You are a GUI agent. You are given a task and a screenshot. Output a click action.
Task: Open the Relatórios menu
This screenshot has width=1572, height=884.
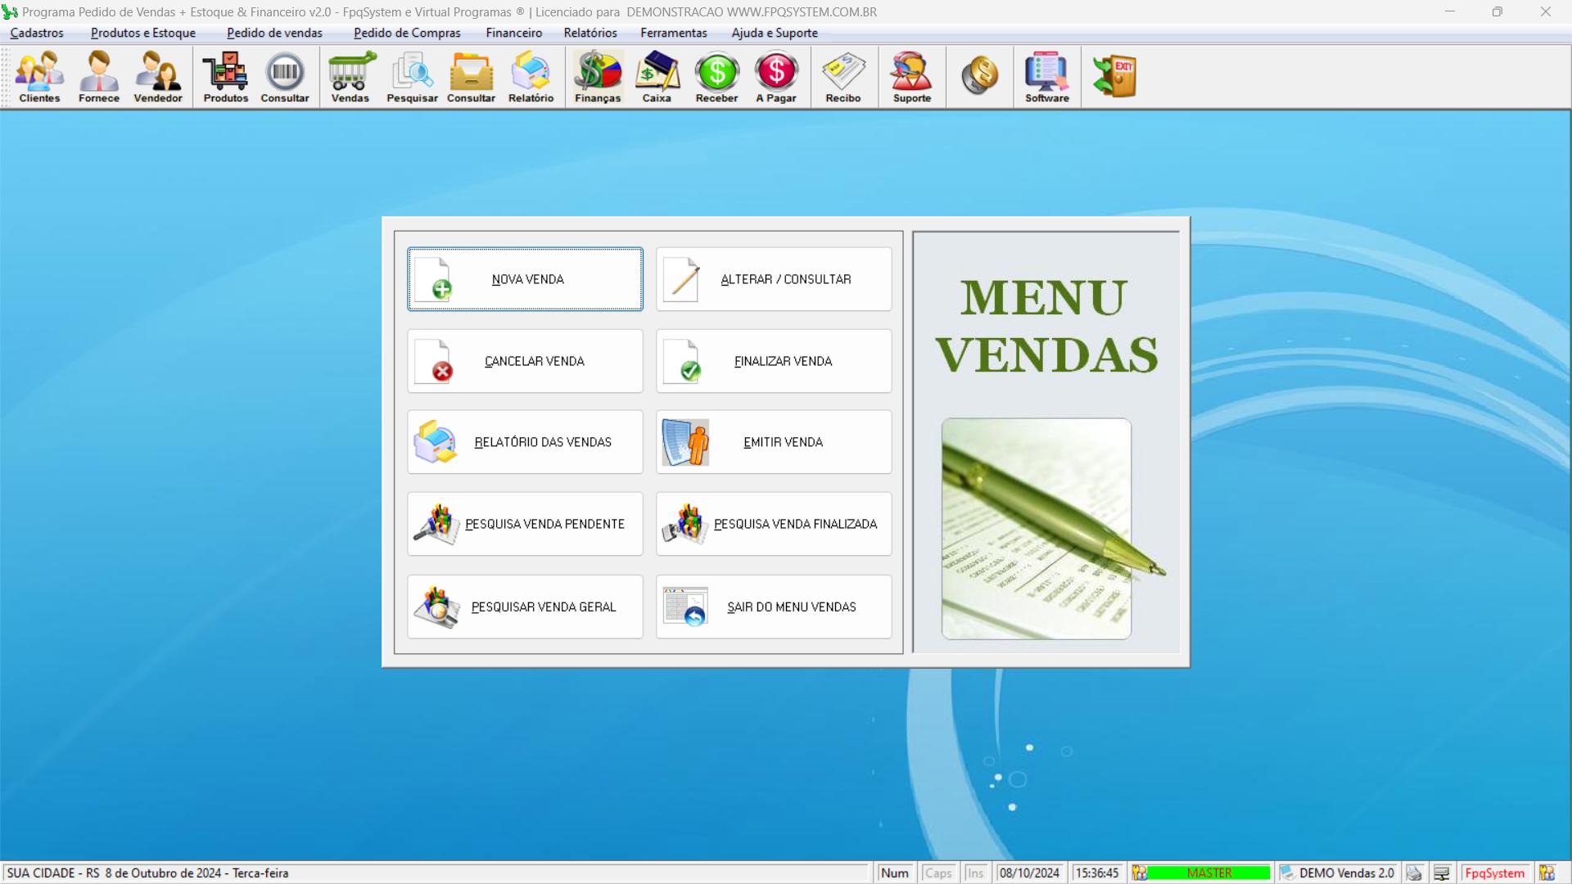pos(590,33)
